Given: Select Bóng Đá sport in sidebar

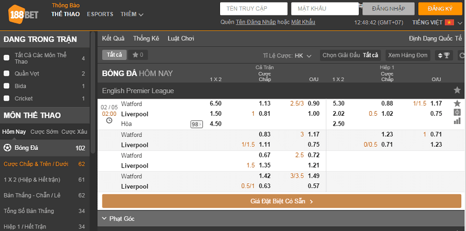Looking at the screenshot, I should [x=45, y=148].
